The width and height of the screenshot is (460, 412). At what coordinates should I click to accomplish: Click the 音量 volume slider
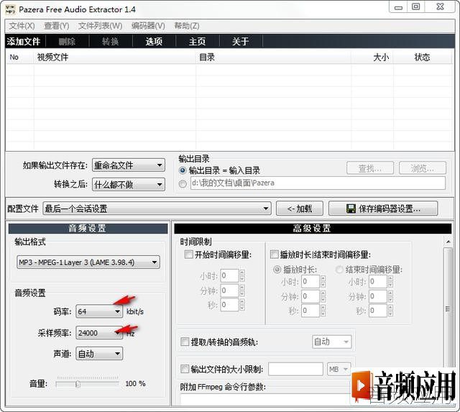pyautogui.click(x=88, y=384)
